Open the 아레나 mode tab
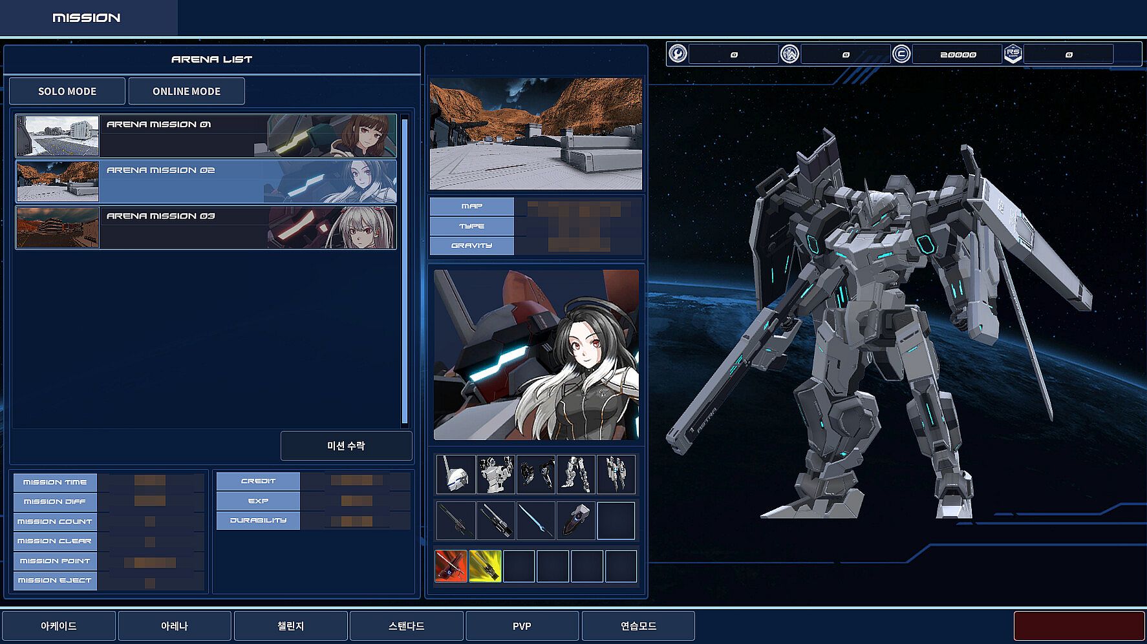The width and height of the screenshot is (1147, 644). click(x=175, y=626)
